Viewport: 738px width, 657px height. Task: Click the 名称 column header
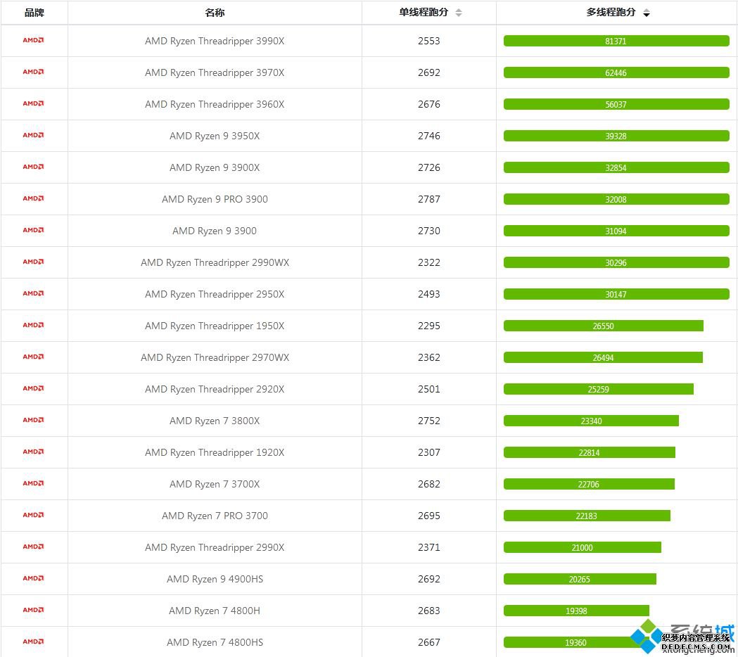tap(215, 13)
